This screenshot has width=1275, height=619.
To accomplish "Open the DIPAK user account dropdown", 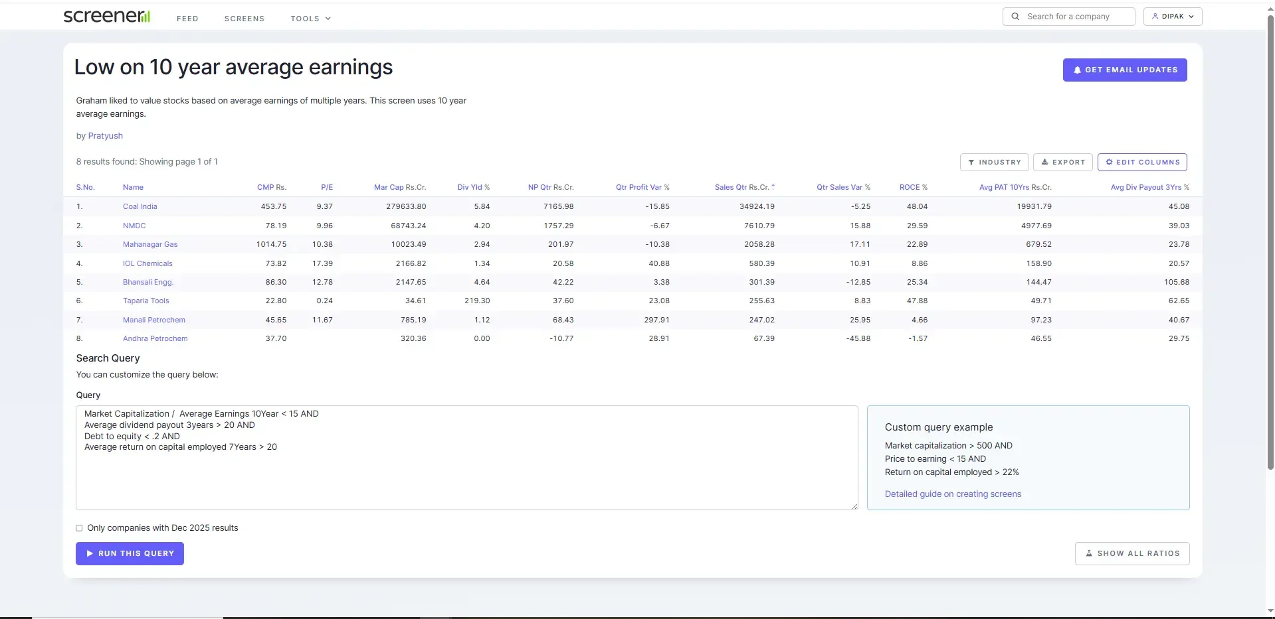I will point(1172,17).
